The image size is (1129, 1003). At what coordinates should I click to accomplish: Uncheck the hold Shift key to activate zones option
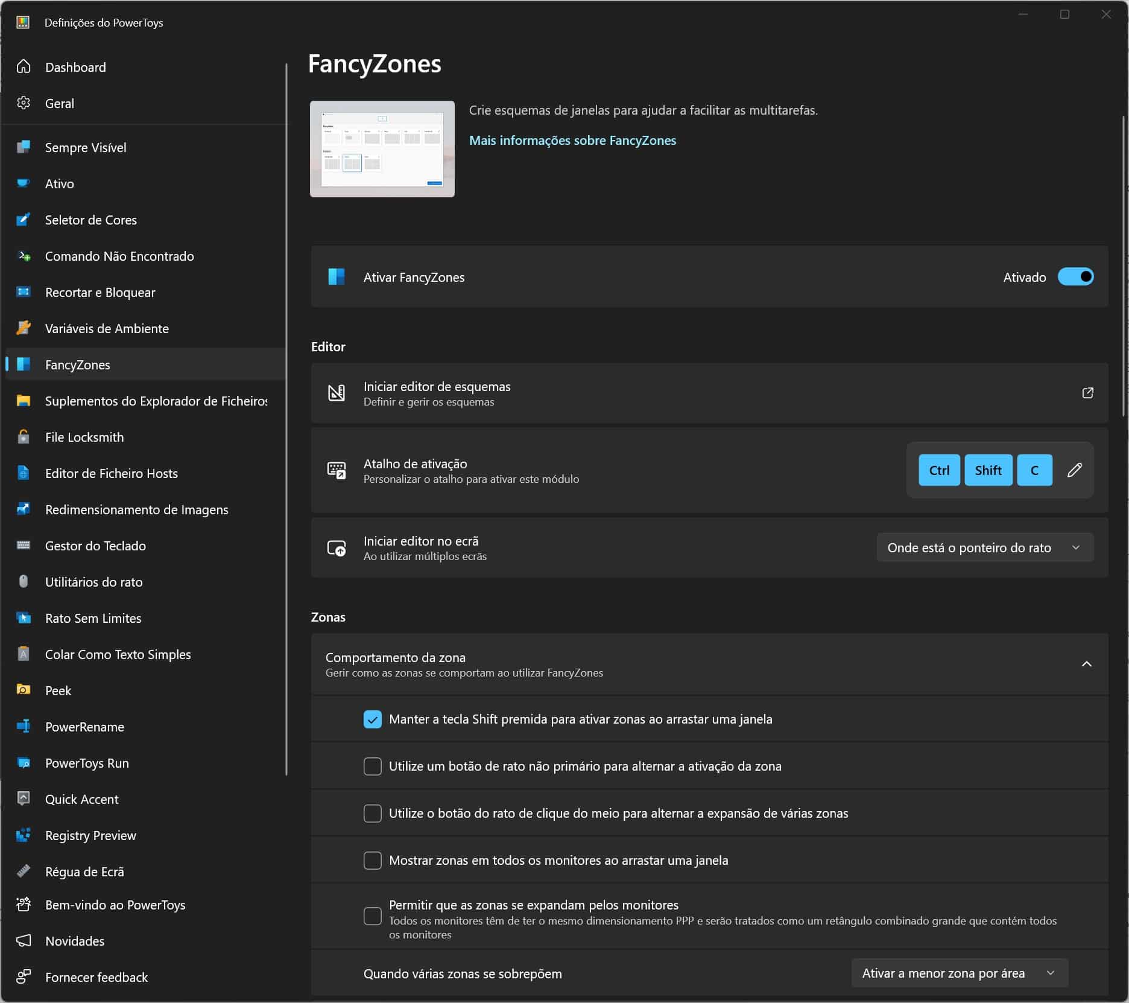pos(373,719)
